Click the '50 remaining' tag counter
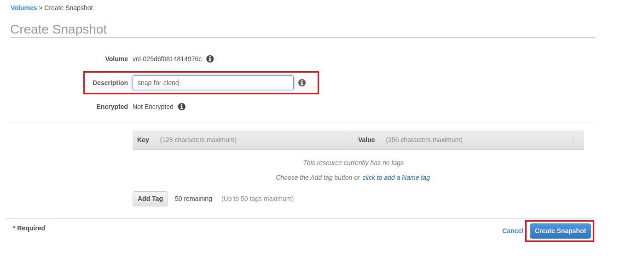The image size is (632, 263). [193, 199]
